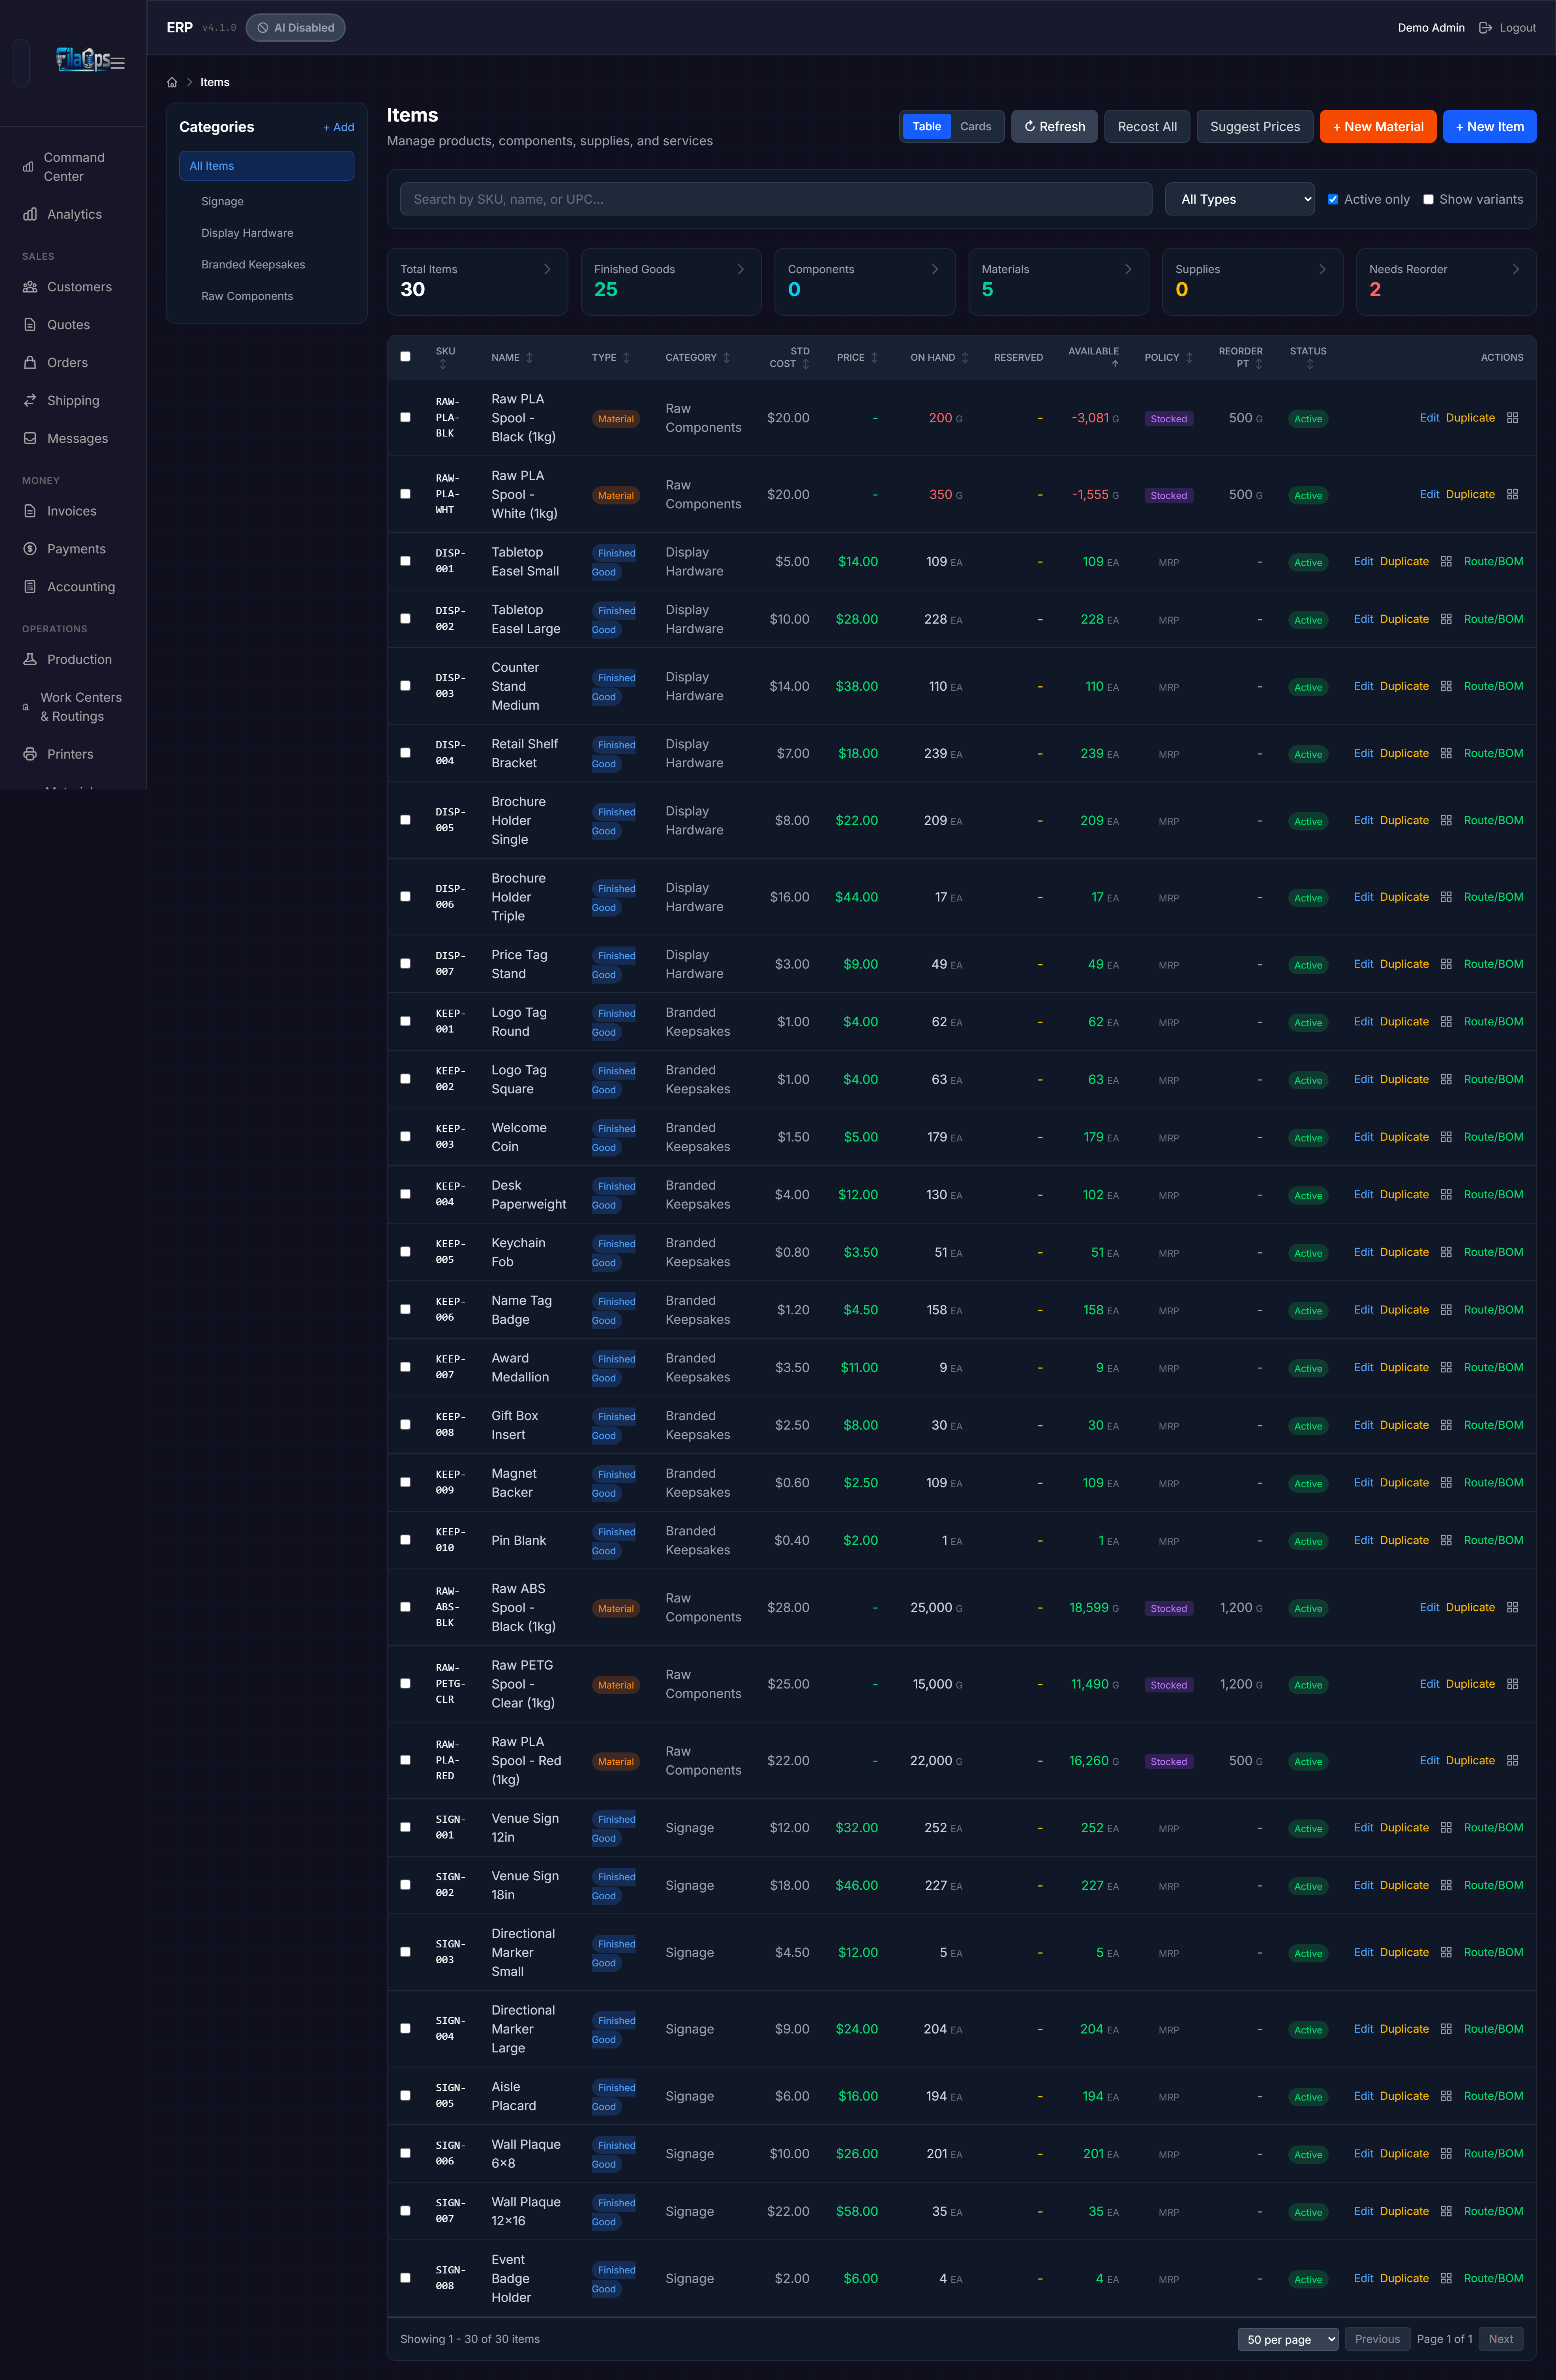Select the SIGN-004 row checkbox
Viewport: 1556px width, 2380px height.
405,2028
